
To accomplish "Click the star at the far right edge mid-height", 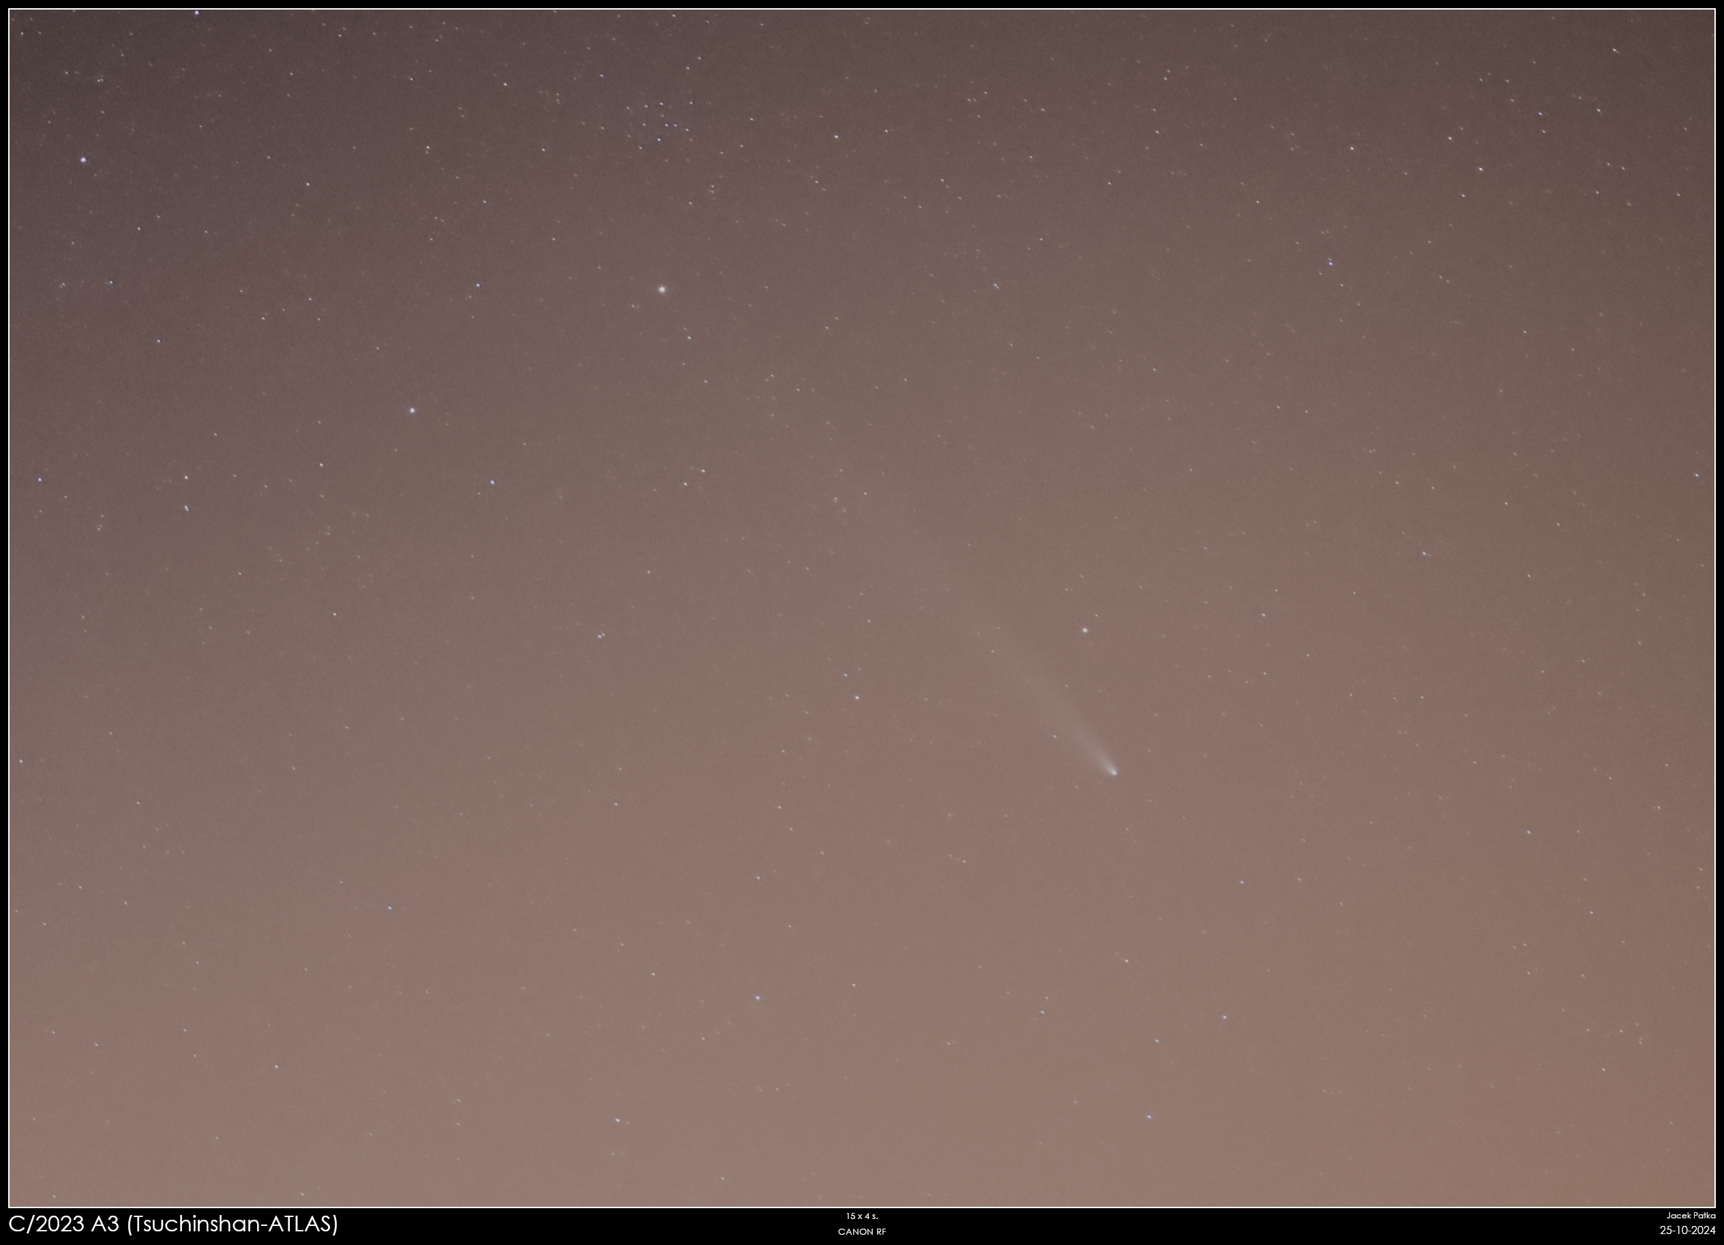I will (1697, 475).
